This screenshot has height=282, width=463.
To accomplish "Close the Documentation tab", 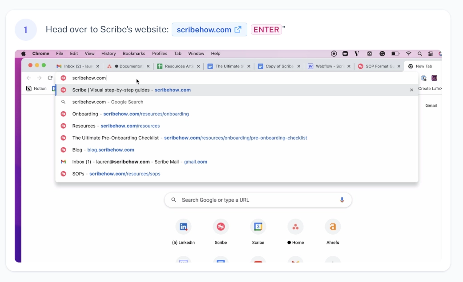I will click(148, 66).
